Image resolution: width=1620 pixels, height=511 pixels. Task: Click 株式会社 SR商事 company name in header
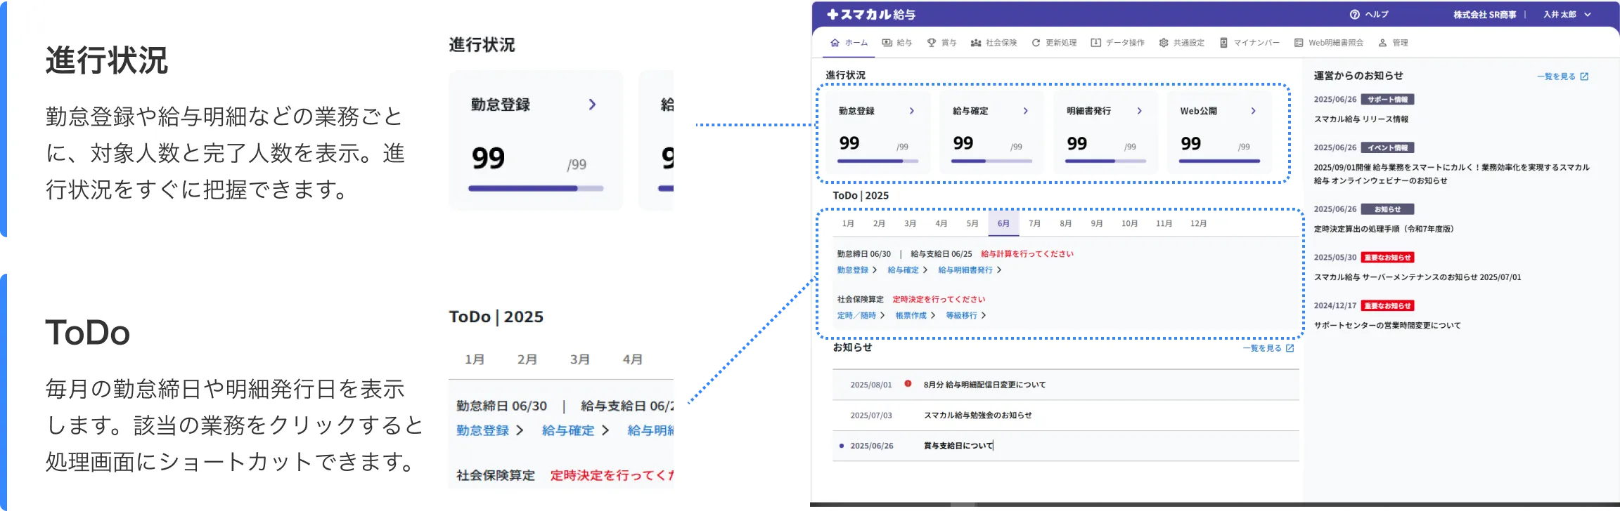click(1485, 14)
